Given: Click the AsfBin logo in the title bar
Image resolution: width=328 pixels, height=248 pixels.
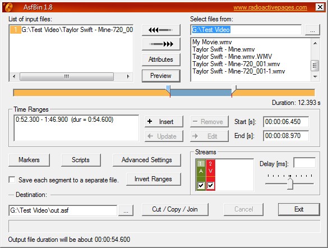Looking at the screenshot, I should [x=8, y=7].
